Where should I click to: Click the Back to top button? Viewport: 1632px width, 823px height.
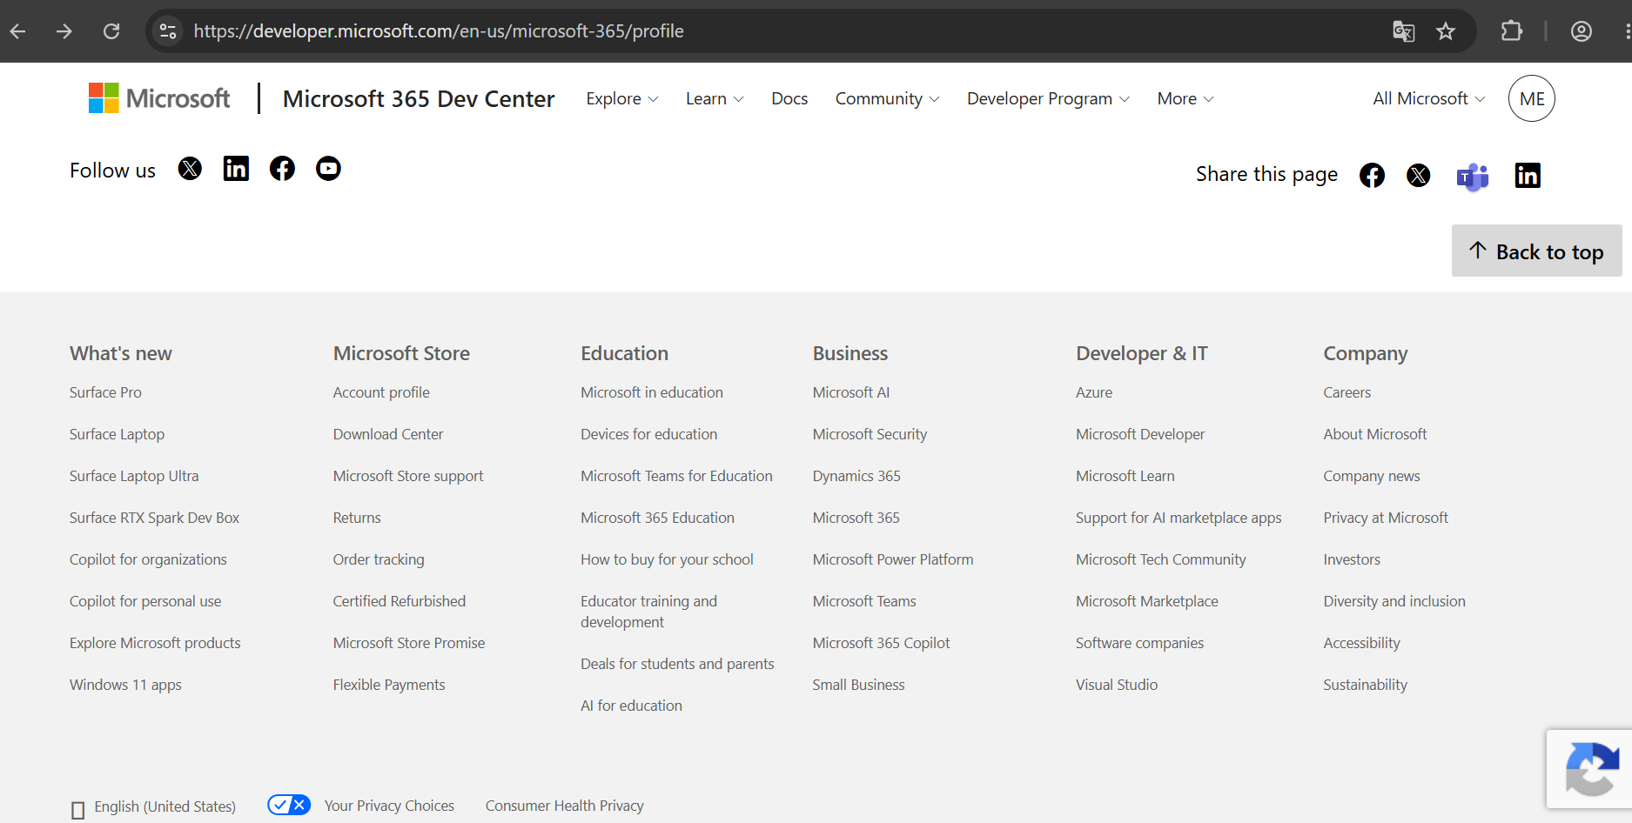point(1537,251)
